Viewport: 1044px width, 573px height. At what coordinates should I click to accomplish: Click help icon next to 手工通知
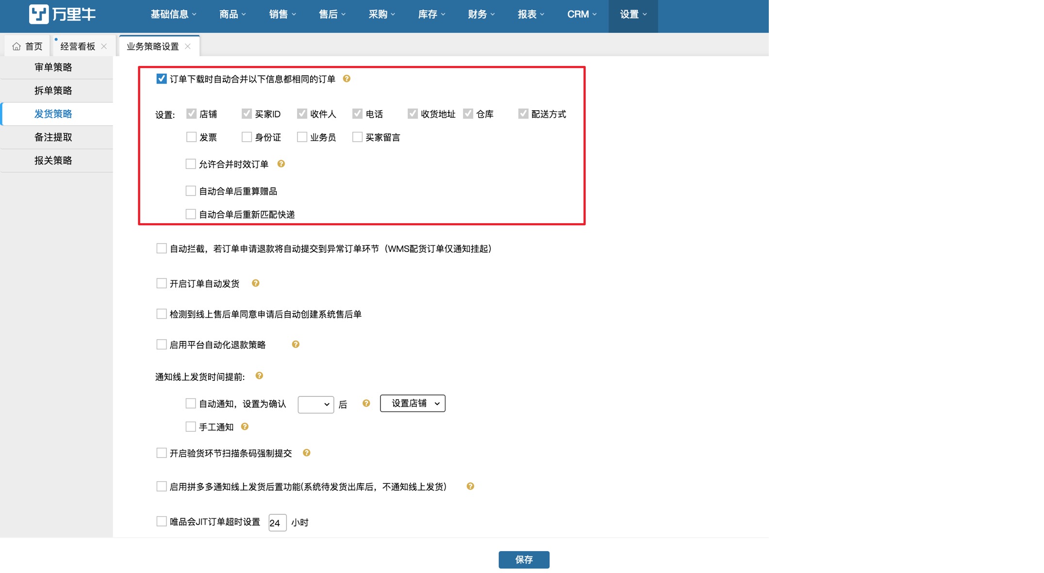(x=245, y=427)
